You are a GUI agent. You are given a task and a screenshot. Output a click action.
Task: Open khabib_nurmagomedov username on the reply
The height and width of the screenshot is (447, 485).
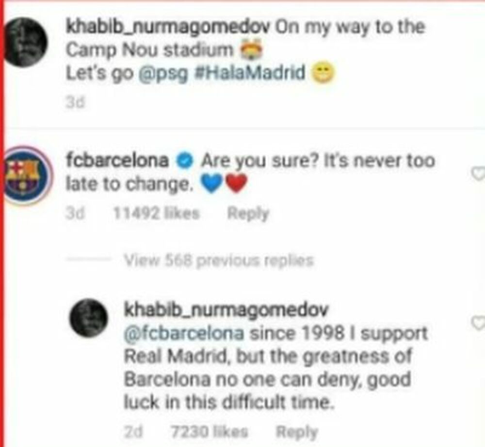(226, 310)
